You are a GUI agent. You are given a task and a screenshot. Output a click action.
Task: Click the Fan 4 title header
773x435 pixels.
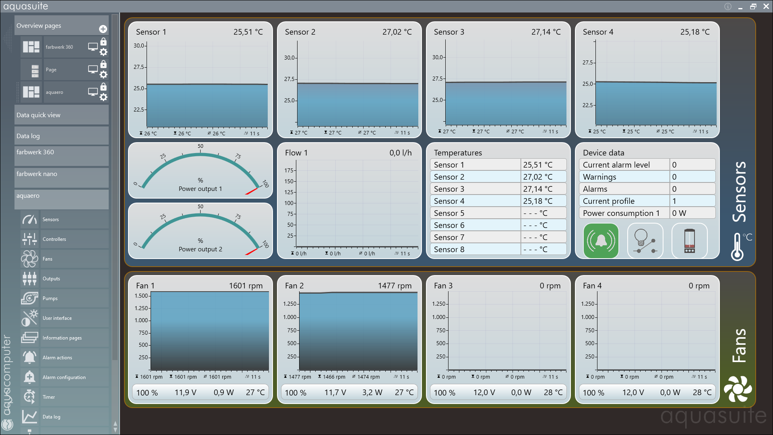(x=592, y=286)
